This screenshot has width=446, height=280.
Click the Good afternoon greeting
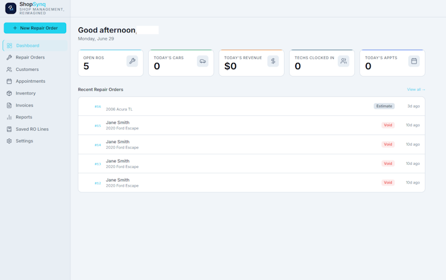(x=107, y=30)
